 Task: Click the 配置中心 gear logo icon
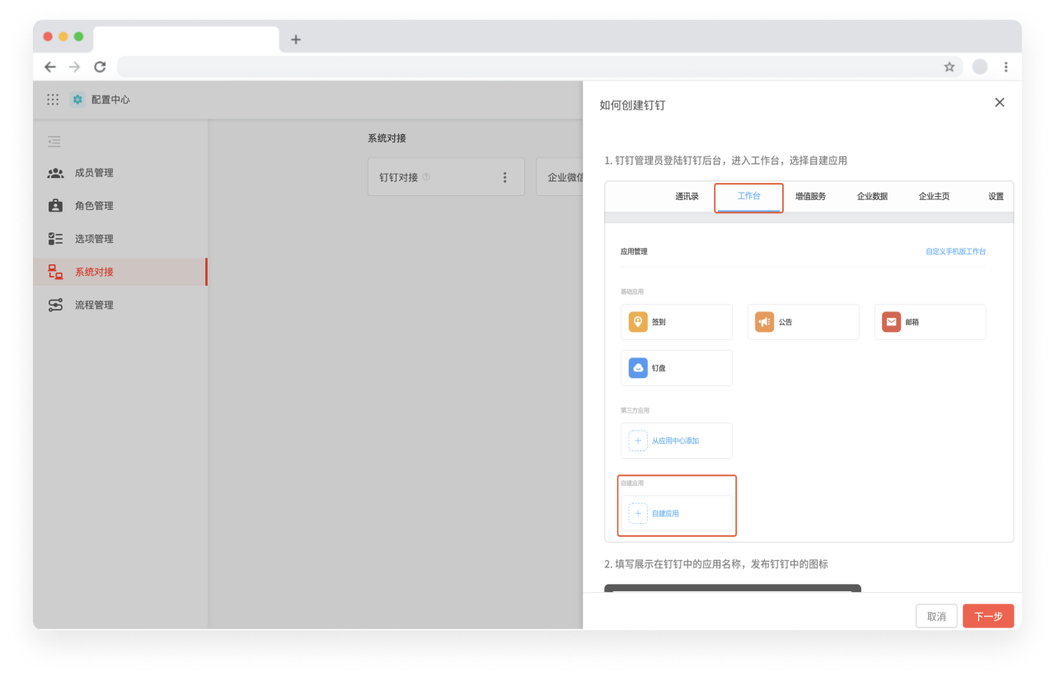click(77, 100)
